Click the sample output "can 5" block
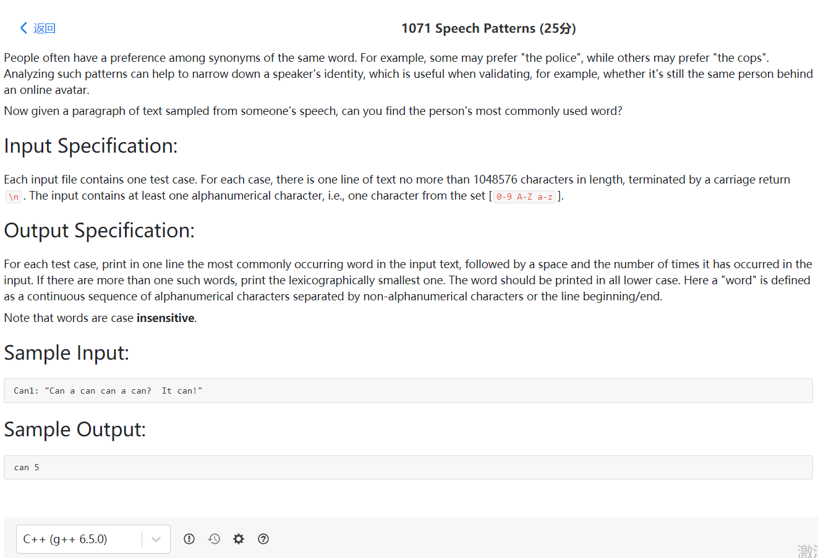 (408, 467)
